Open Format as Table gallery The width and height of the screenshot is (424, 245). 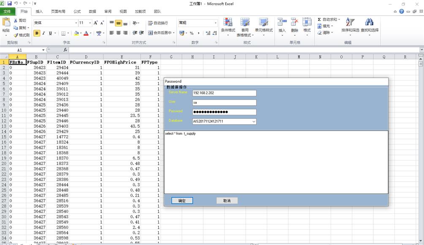(x=245, y=27)
